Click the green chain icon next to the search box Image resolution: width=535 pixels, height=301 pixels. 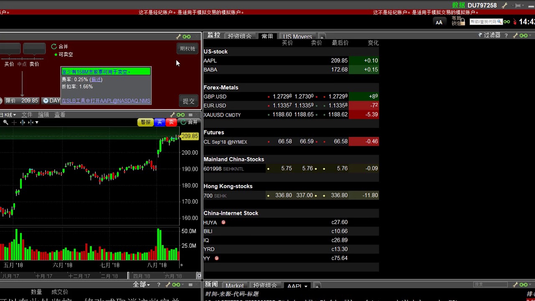pyautogui.click(x=507, y=22)
